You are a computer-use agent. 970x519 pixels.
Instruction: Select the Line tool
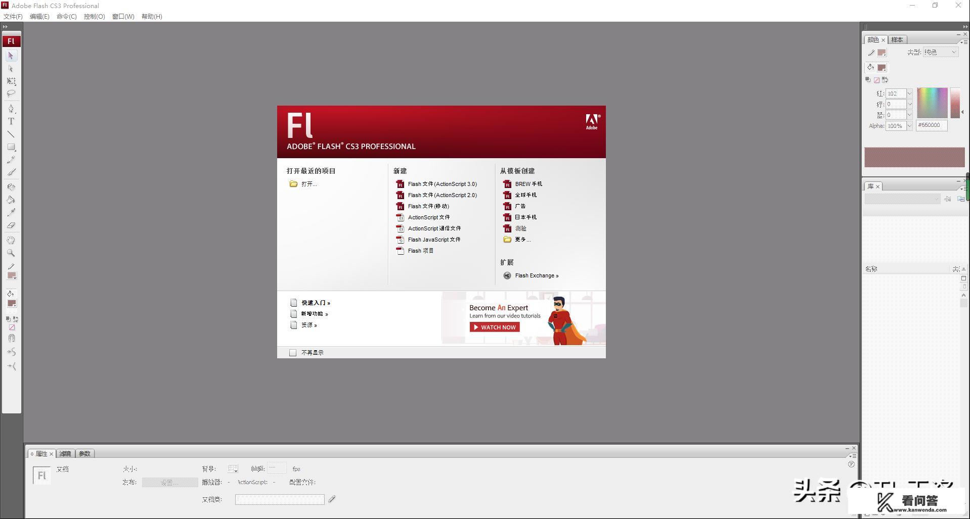(x=11, y=134)
